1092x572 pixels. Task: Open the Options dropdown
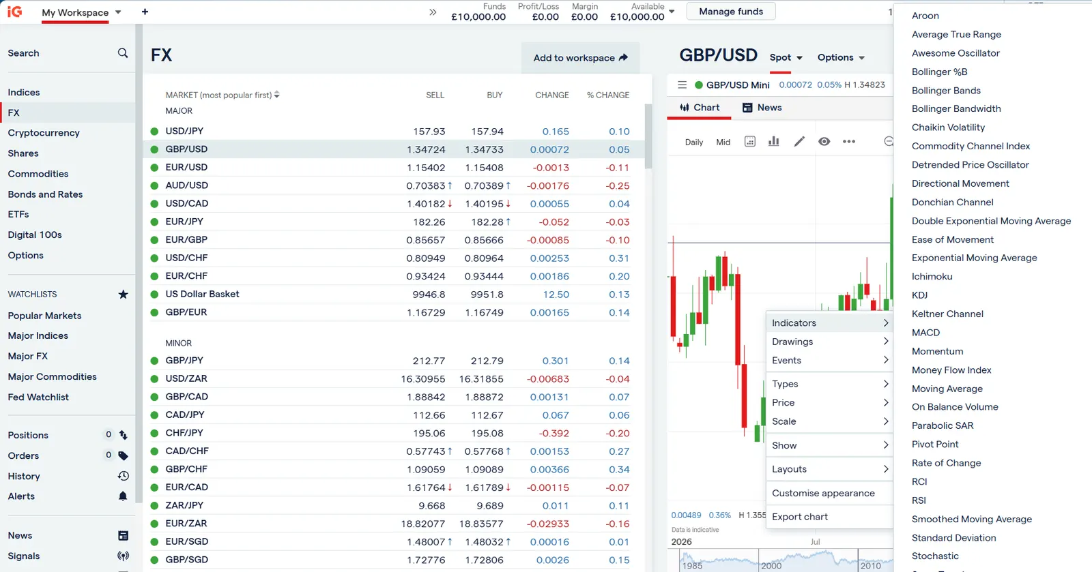tap(841, 58)
